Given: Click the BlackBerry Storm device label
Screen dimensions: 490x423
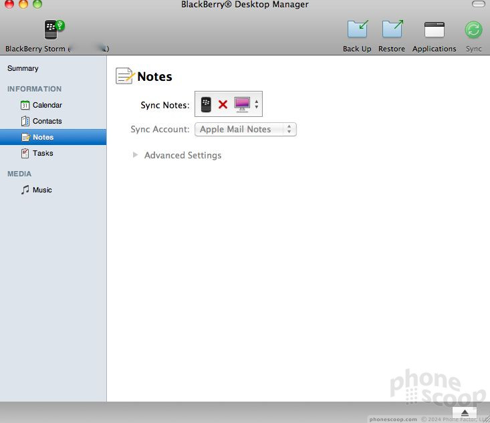Looking at the screenshot, I should pyautogui.click(x=57, y=49).
